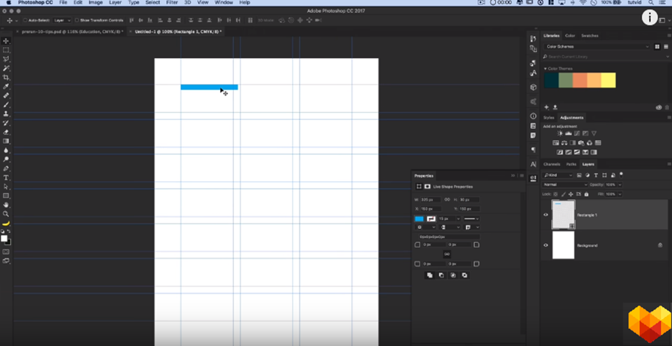Choose the Eraser tool

pos(6,132)
